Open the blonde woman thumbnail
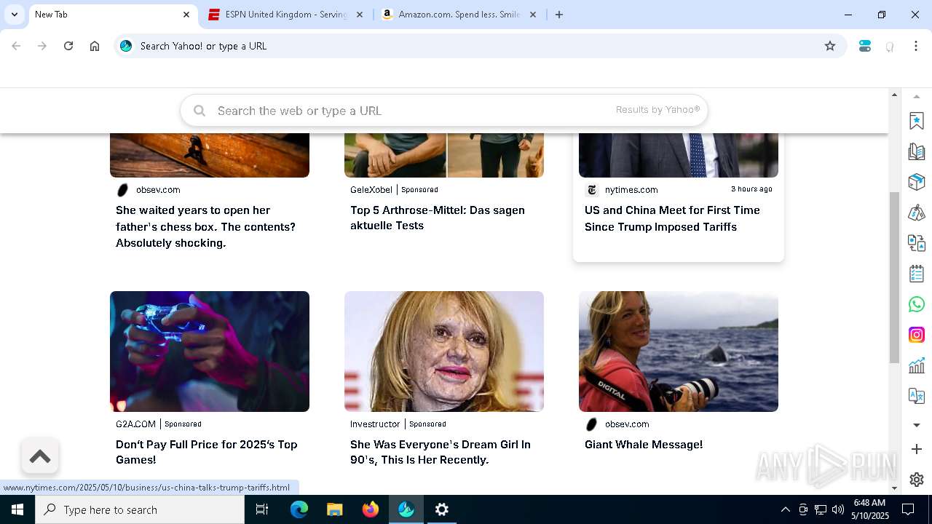The width and height of the screenshot is (932, 524). tap(444, 352)
